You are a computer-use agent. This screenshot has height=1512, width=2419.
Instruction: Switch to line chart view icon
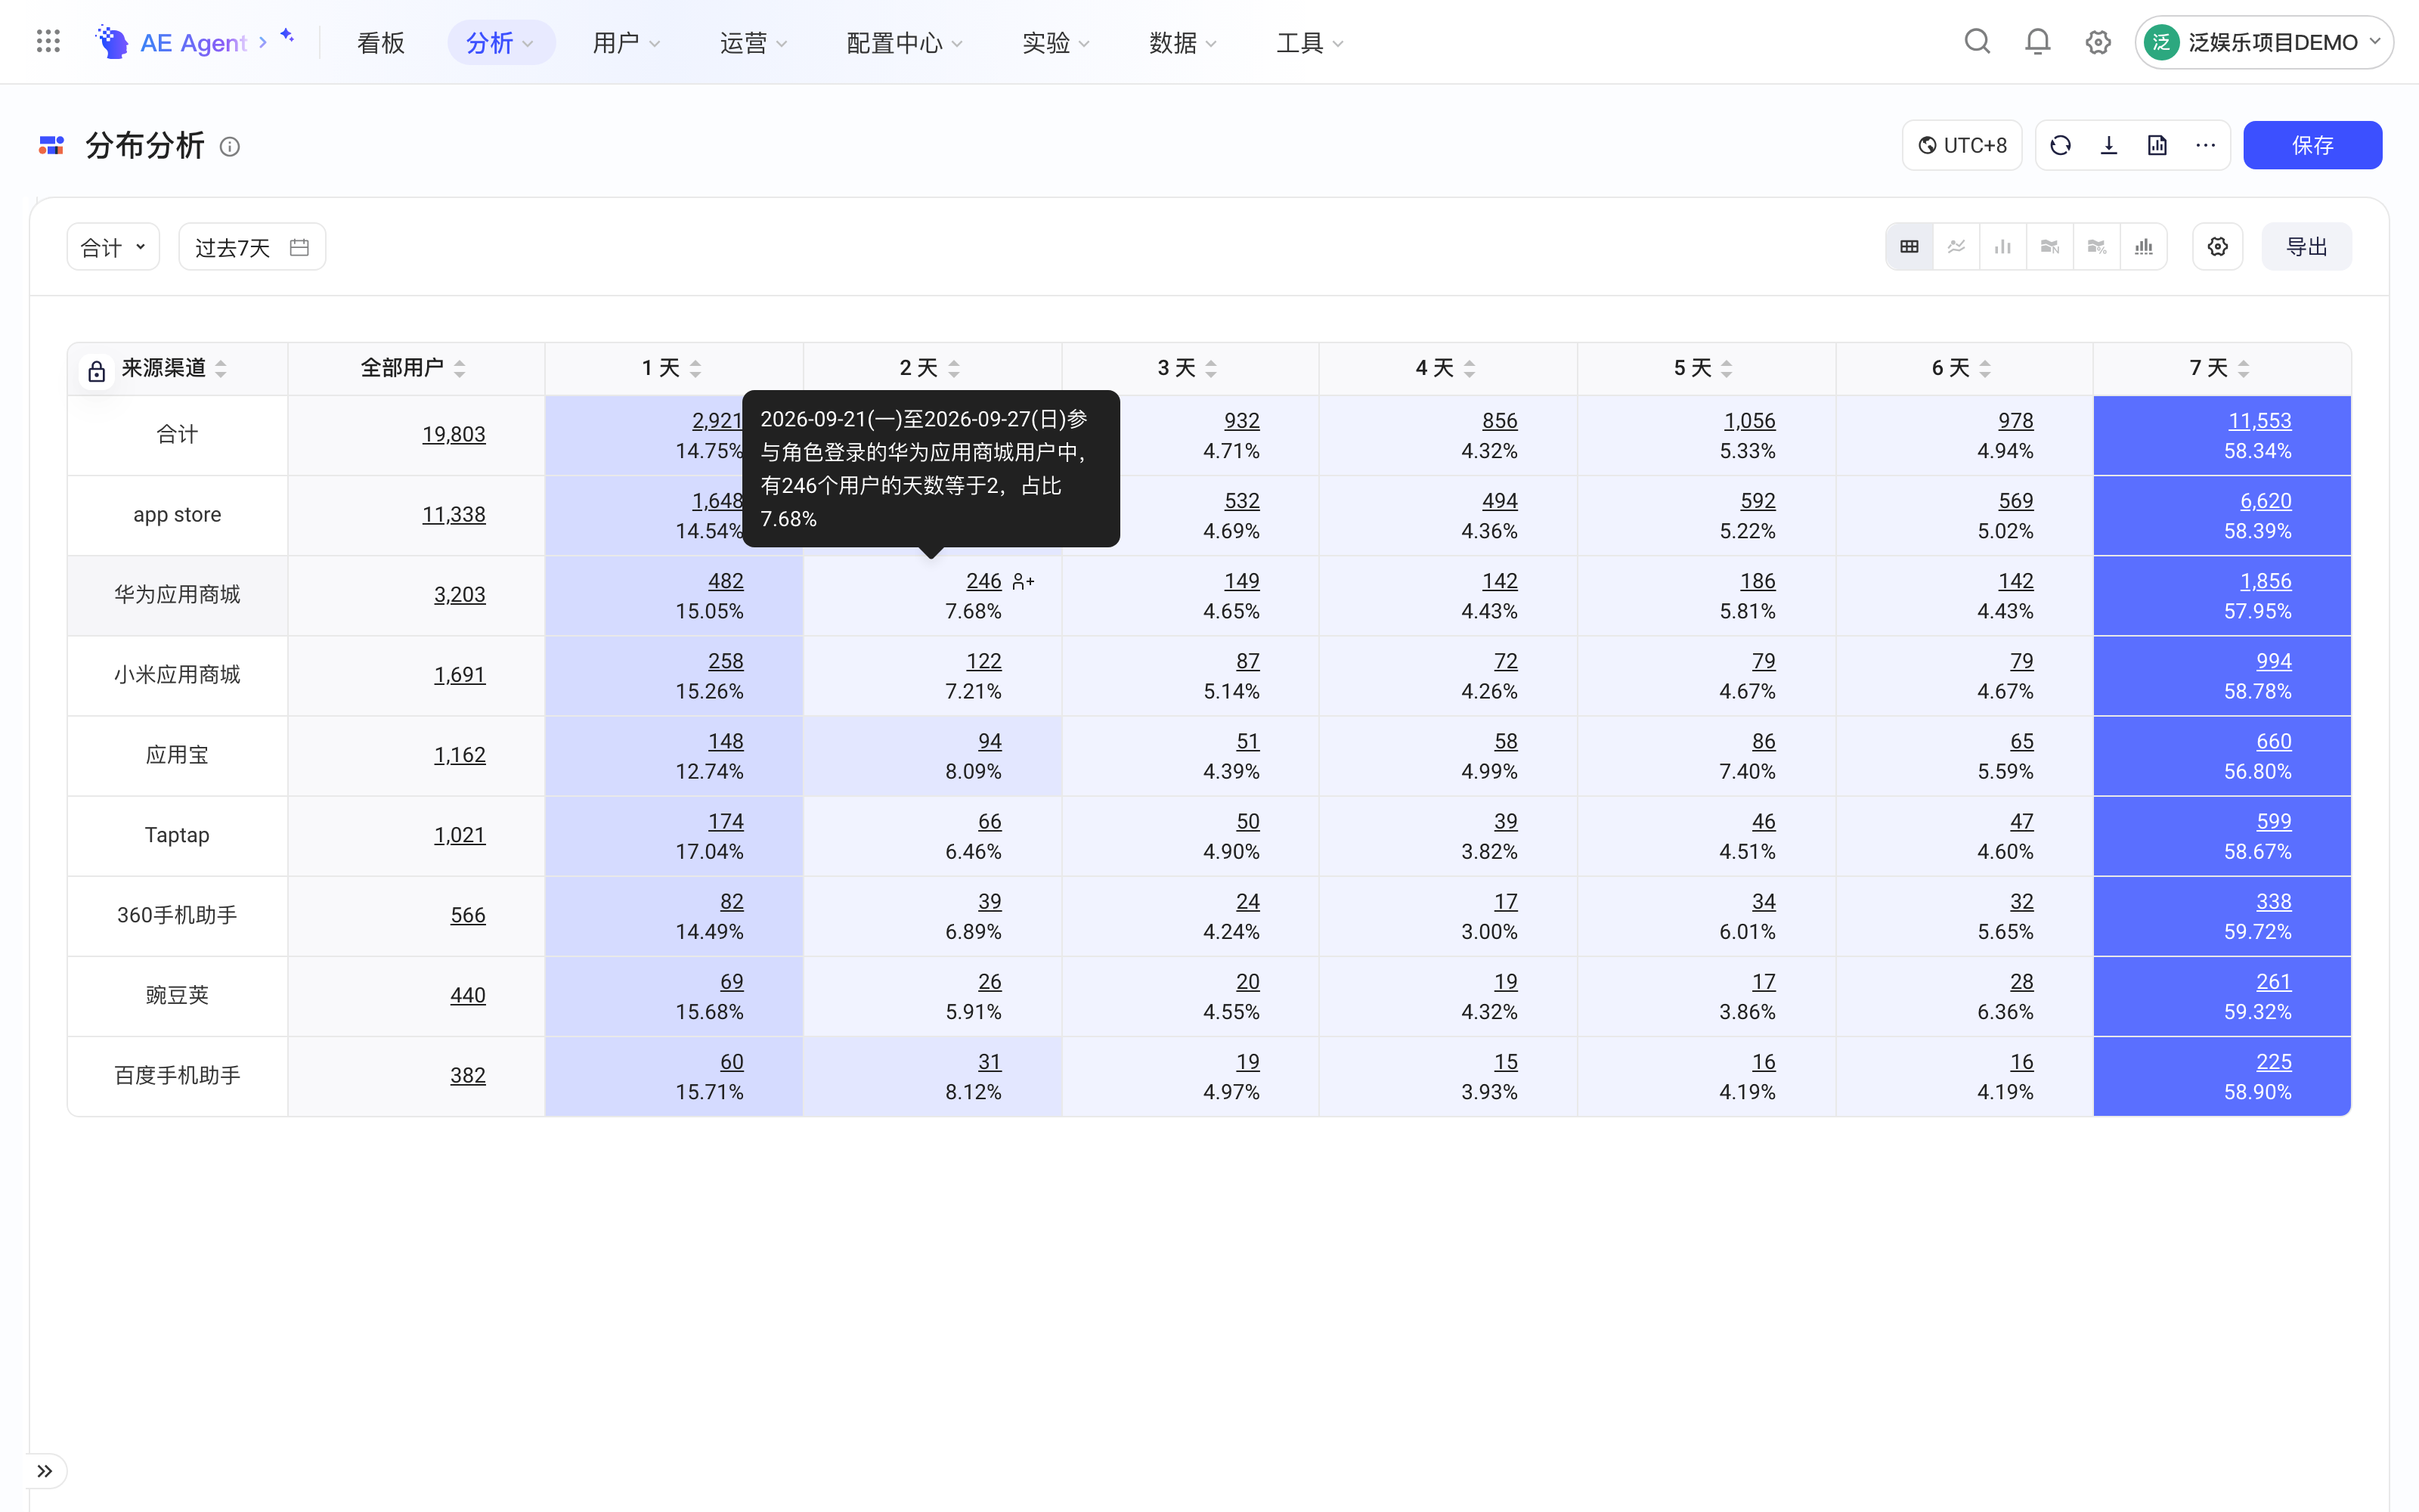[x=1956, y=247]
